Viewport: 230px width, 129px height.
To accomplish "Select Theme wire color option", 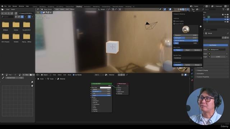I will tap(178, 50).
